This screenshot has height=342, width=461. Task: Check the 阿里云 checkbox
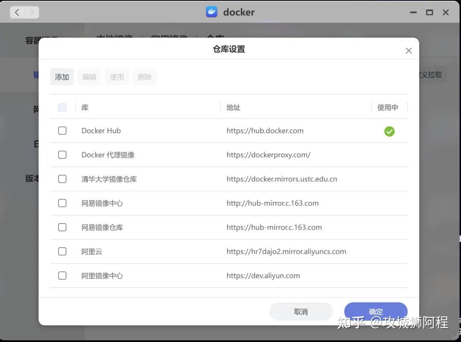pyautogui.click(x=62, y=251)
